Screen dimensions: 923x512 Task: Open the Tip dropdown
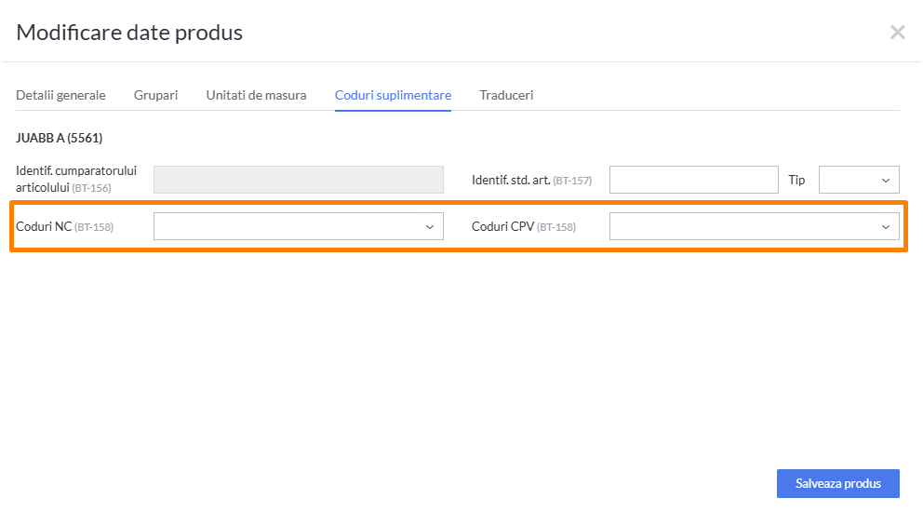click(859, 180)
